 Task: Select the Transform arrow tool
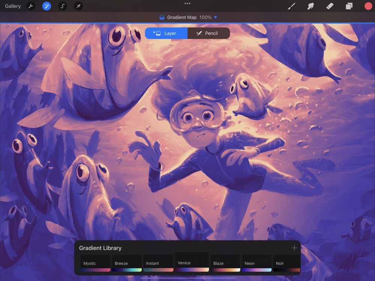[x=78, y=6]
